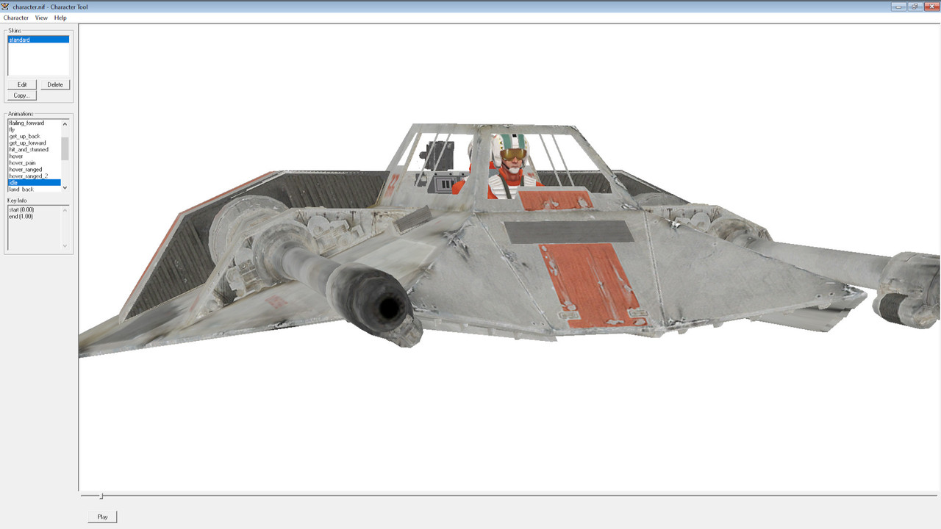941x529 pixels.
Task: Select the fly animation
Action: (35, 129)
